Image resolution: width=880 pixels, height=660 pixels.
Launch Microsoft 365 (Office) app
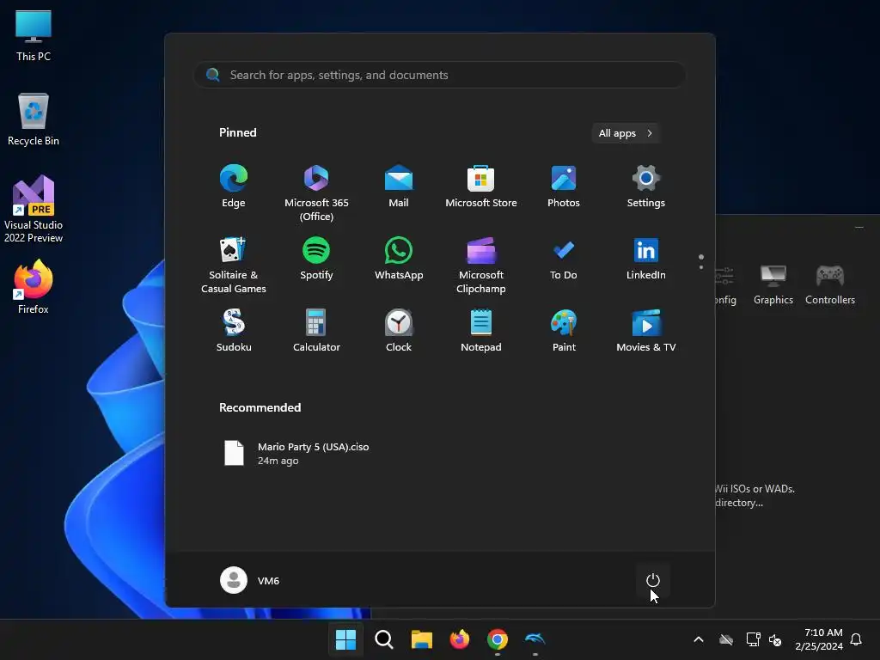point(316,193)
